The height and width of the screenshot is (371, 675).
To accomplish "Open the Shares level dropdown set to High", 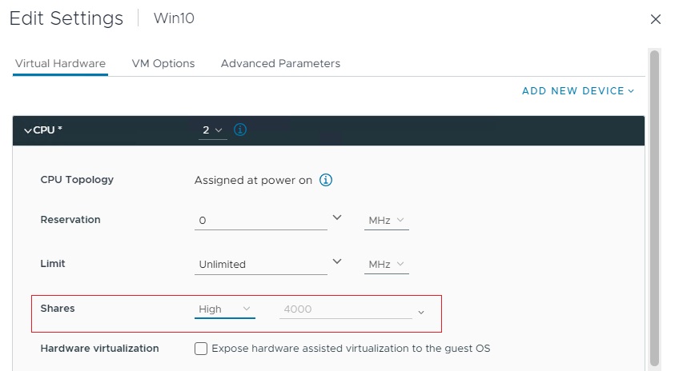I will pyautogui.click(x=224, y=309).
